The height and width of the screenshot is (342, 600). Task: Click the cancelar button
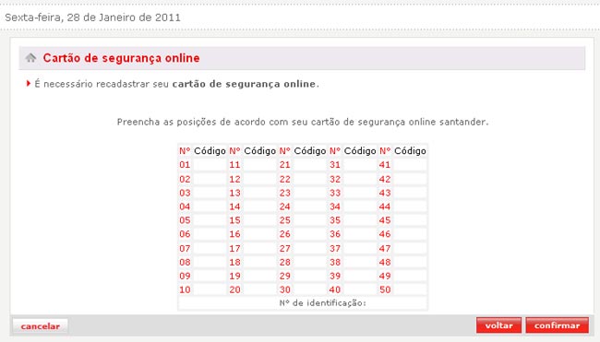click(41, 326)
